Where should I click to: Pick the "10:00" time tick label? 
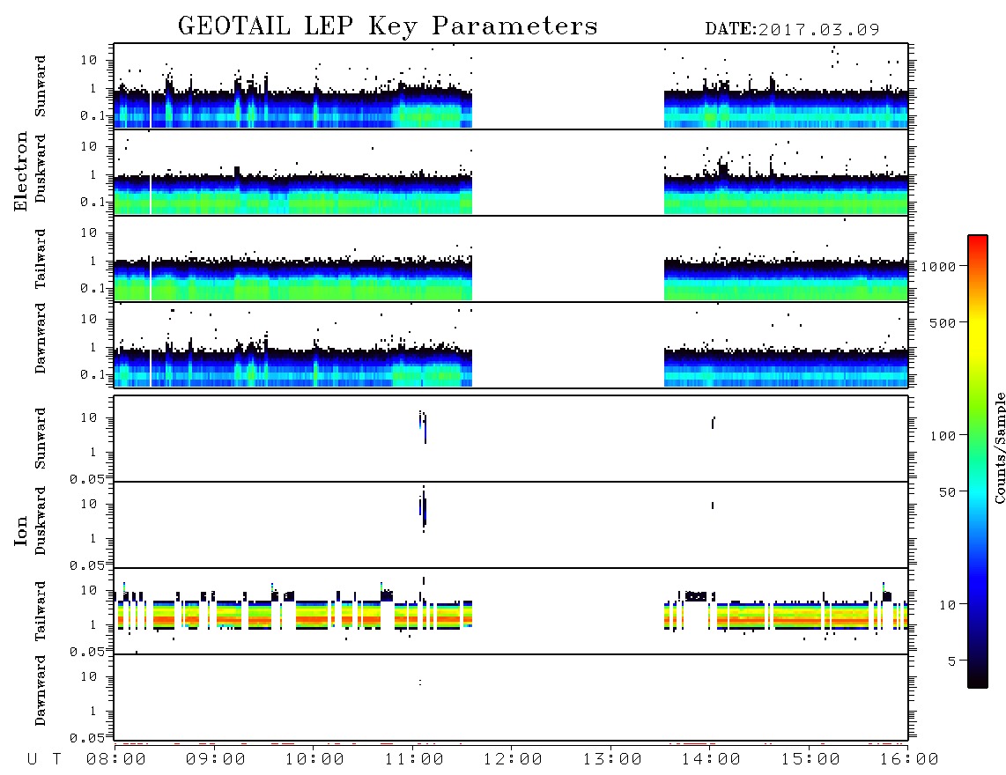tap(314, 760)
